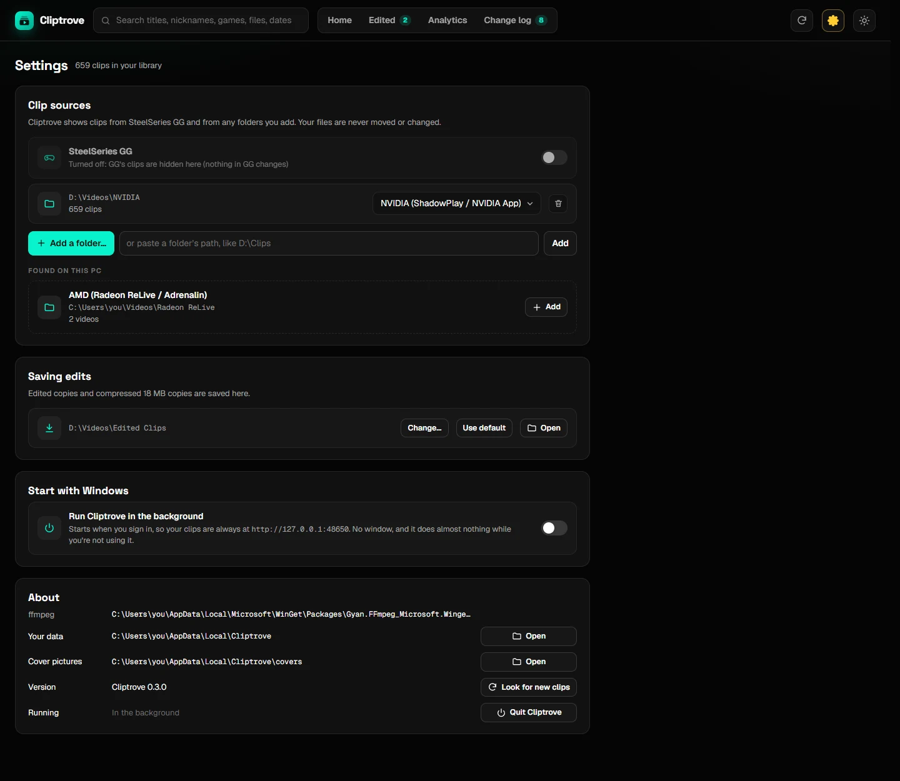Click the ffmpeg path text

coord(291,615)
